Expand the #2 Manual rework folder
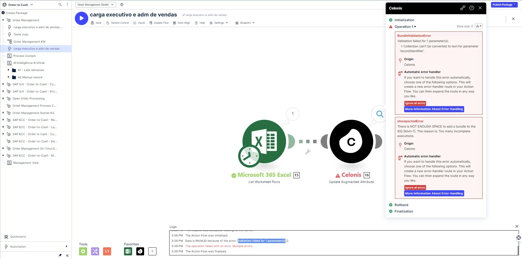 [x=8, y=77]
